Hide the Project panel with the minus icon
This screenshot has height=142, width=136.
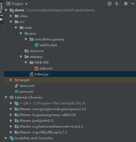click(x=133, y=4)
